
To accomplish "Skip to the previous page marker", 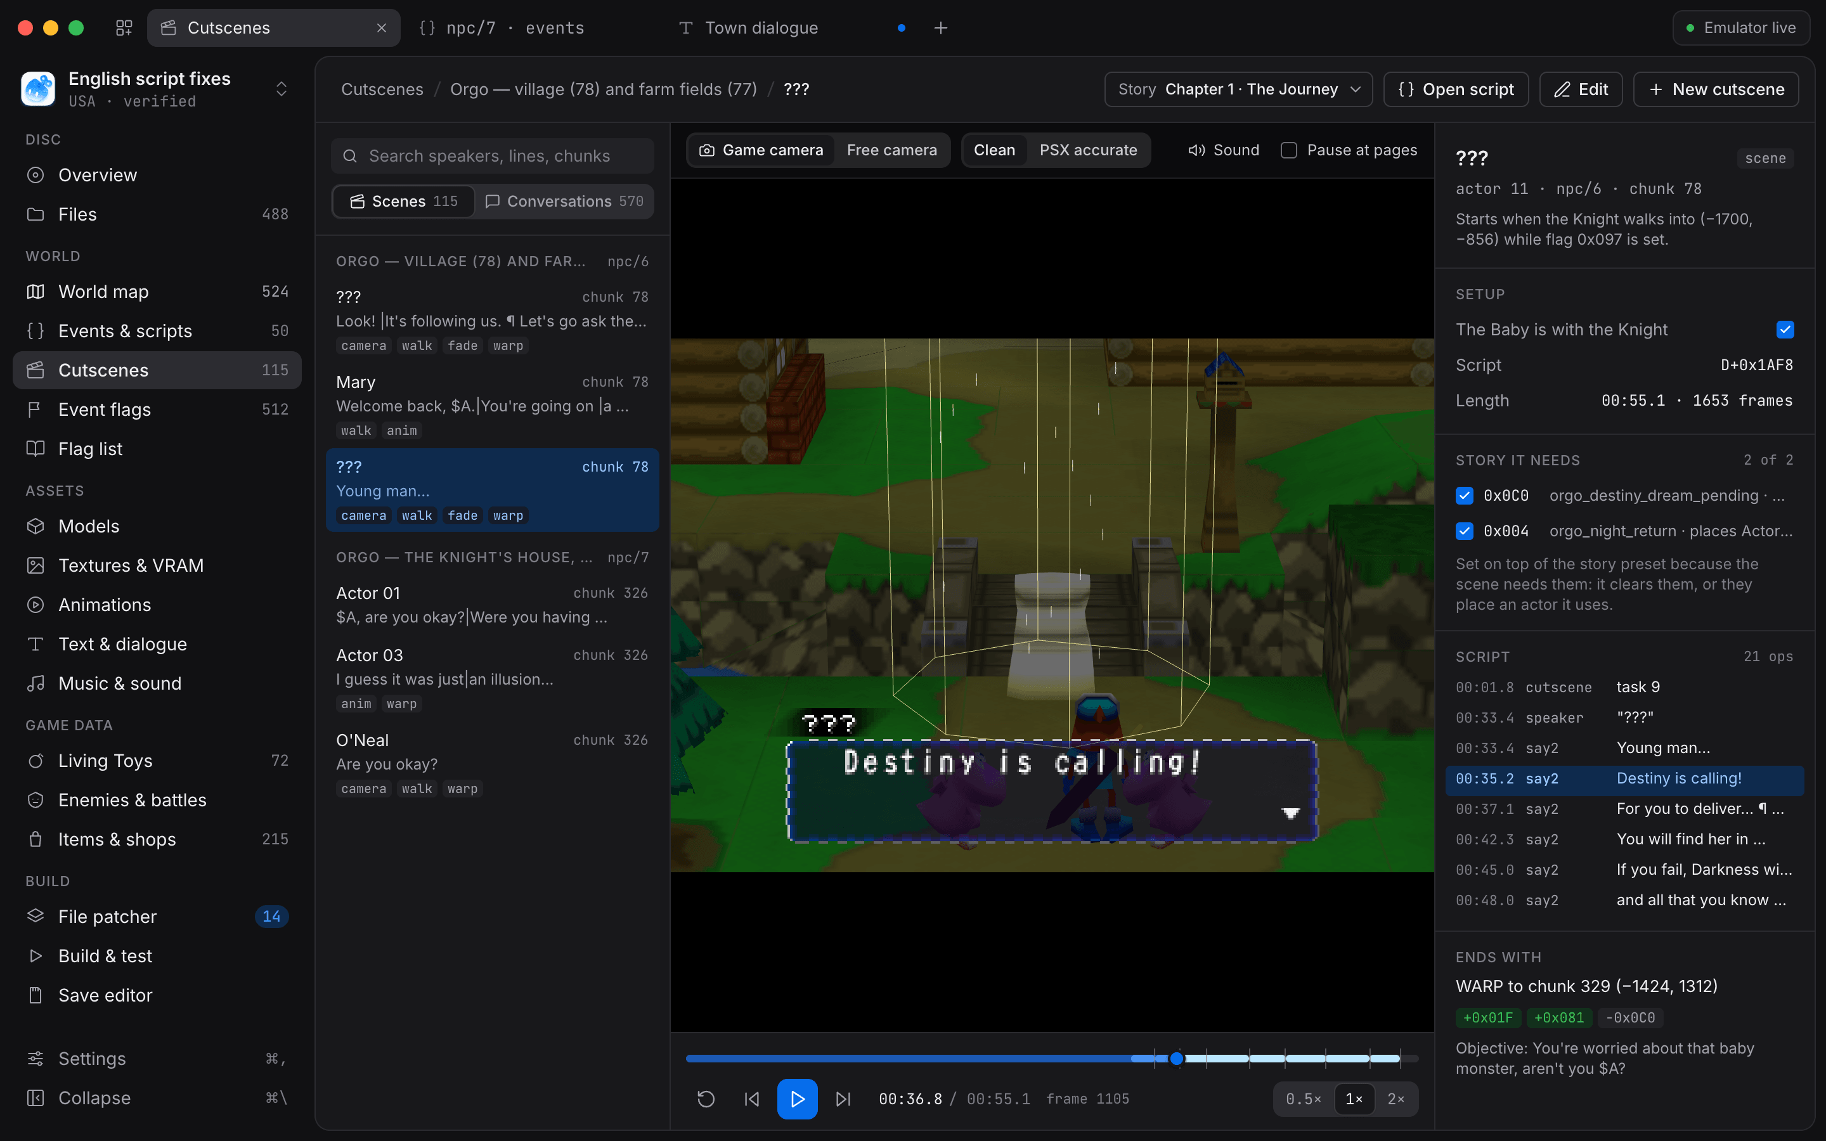I will tap(751, 1099).
